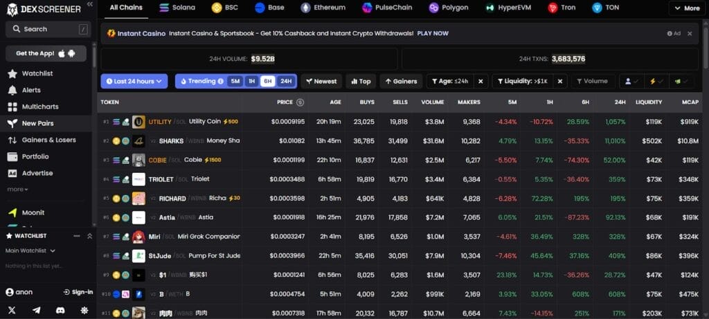Open the Telegram link icon

click(36, 311)
